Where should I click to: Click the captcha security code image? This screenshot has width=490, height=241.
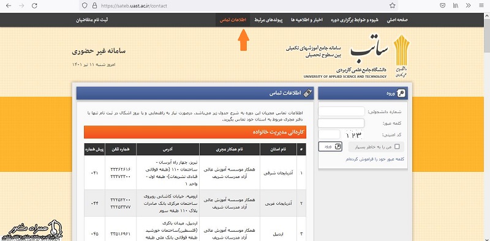pos(354,135)
